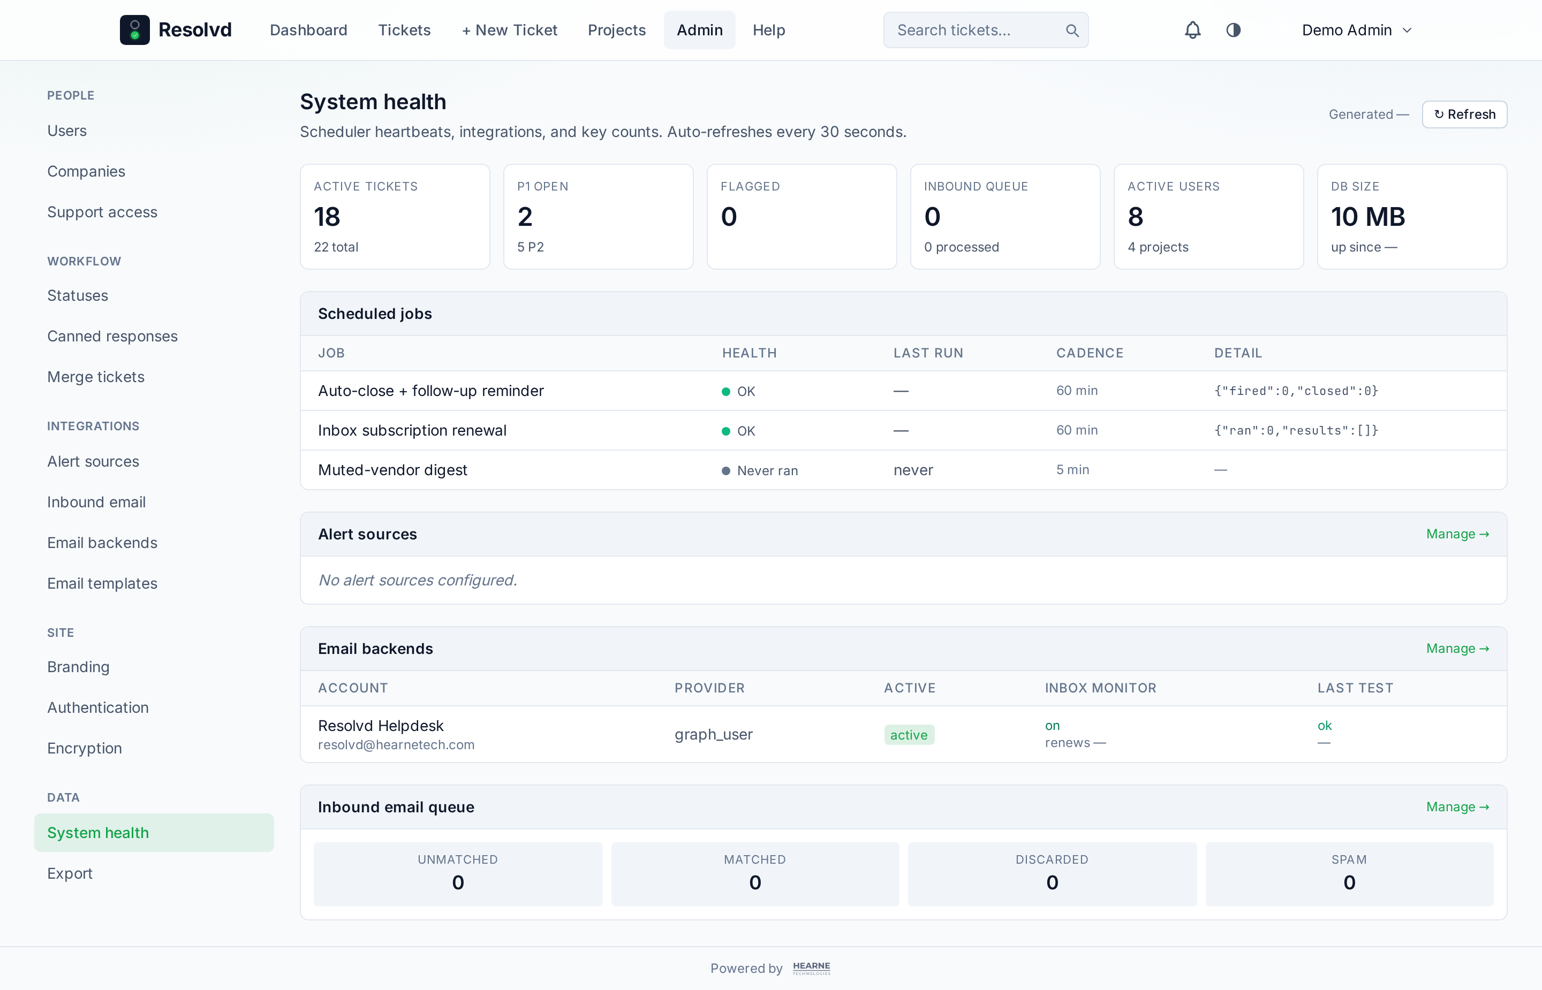Click the Resolvd brand name

pos(195,30)
